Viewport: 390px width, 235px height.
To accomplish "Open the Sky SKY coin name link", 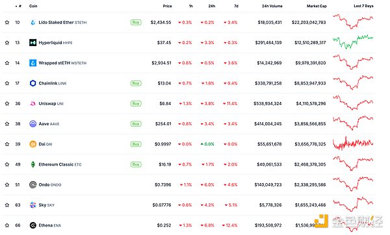I will tap(47, 205).
